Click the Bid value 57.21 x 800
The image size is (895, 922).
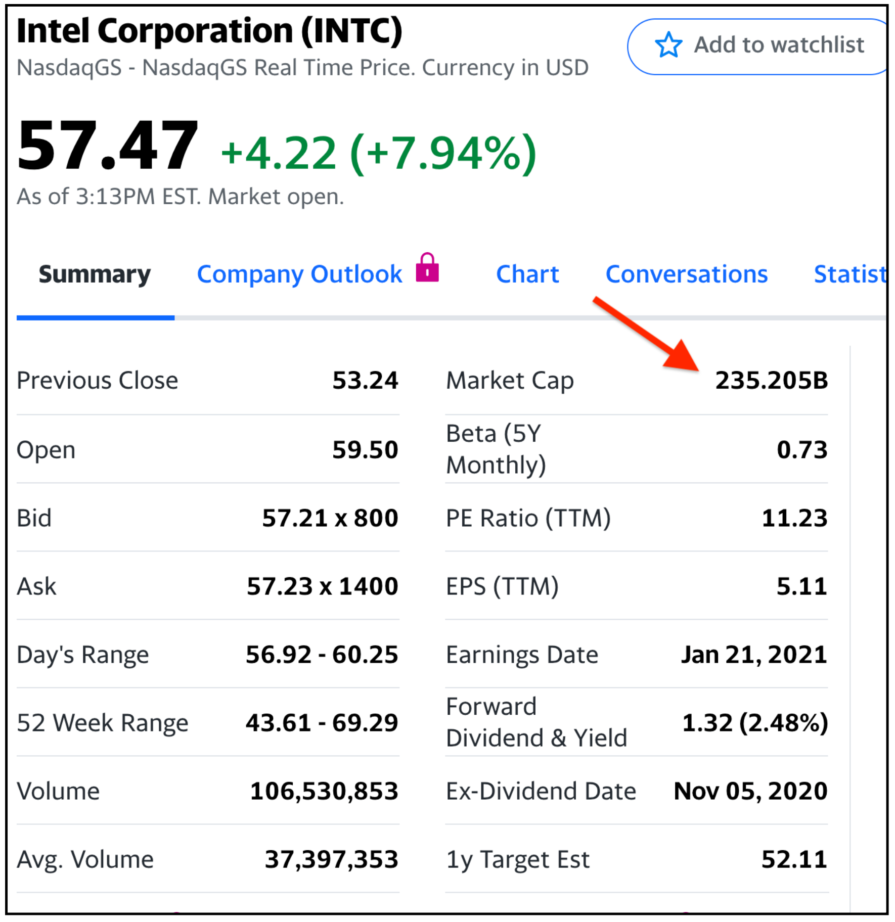coord(330,518)
